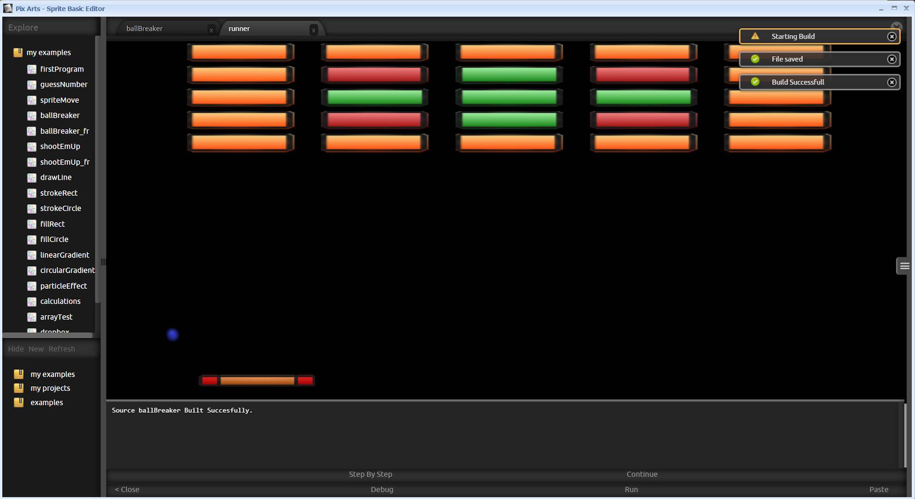
Task: Dismiss the Starting Build notification
Action: 892,36
